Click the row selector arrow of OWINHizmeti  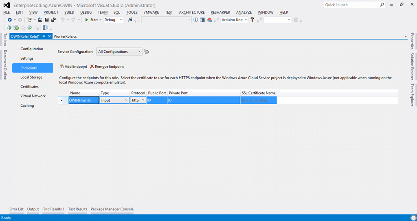(x=61, y=100)
